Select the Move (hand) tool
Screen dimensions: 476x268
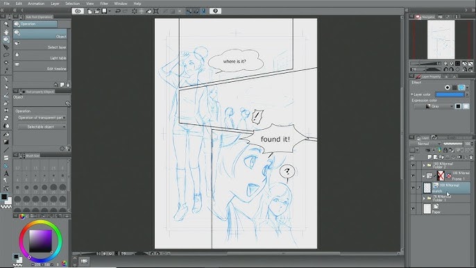6,32
